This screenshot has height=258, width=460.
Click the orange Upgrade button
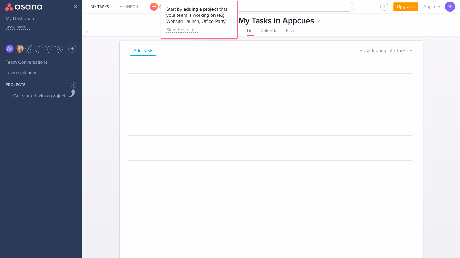pos(406,7)
